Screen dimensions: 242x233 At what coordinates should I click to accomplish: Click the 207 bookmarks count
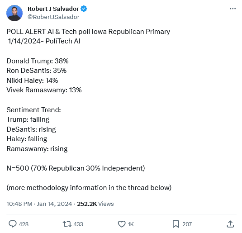pyautogui.click(x=187, y=224)
